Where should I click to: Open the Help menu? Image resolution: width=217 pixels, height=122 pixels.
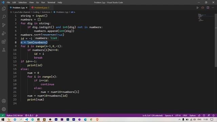tap(60, 2)
